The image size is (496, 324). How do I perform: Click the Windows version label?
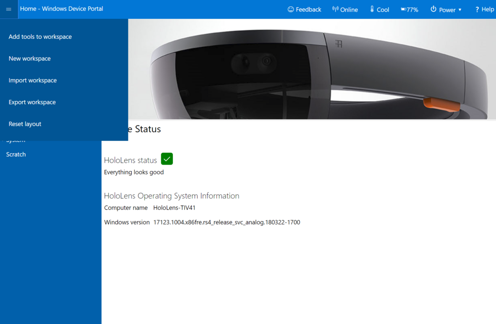tap(127, 222)
